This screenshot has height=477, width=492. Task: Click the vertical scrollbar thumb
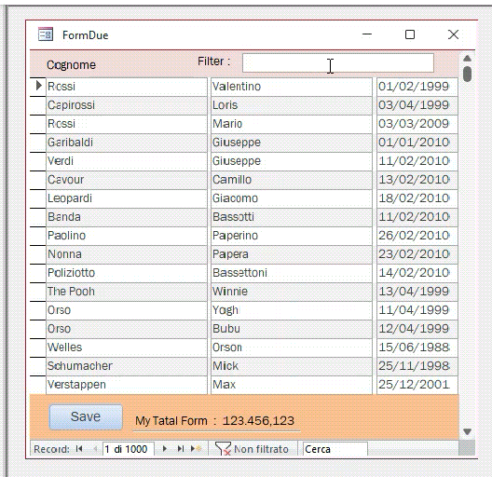click(x=467, y=74)
